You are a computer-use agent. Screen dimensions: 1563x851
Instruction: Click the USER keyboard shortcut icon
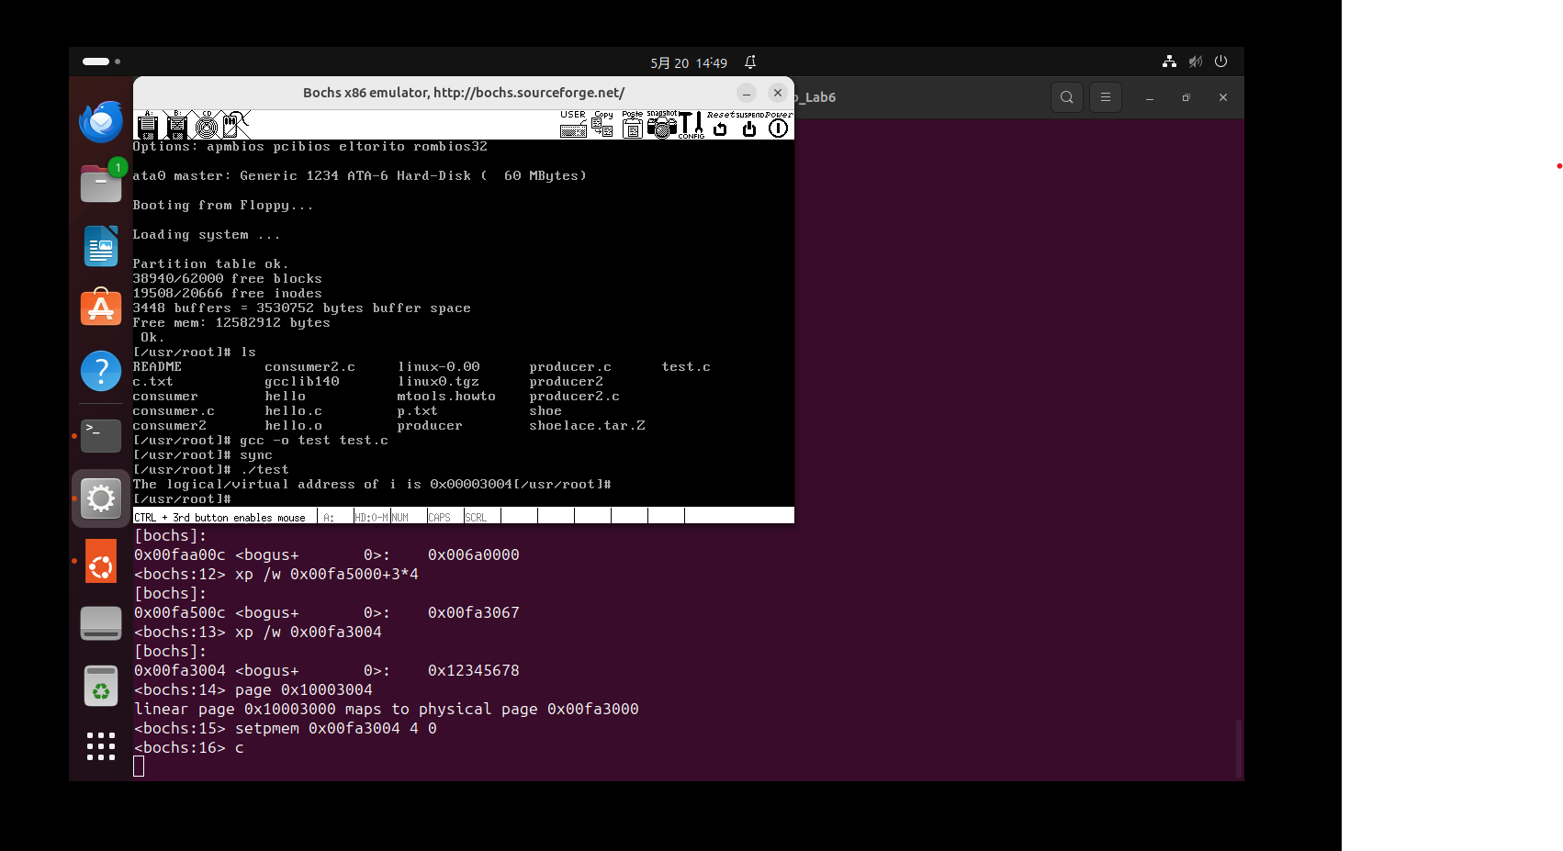click(x=573, y=126)
